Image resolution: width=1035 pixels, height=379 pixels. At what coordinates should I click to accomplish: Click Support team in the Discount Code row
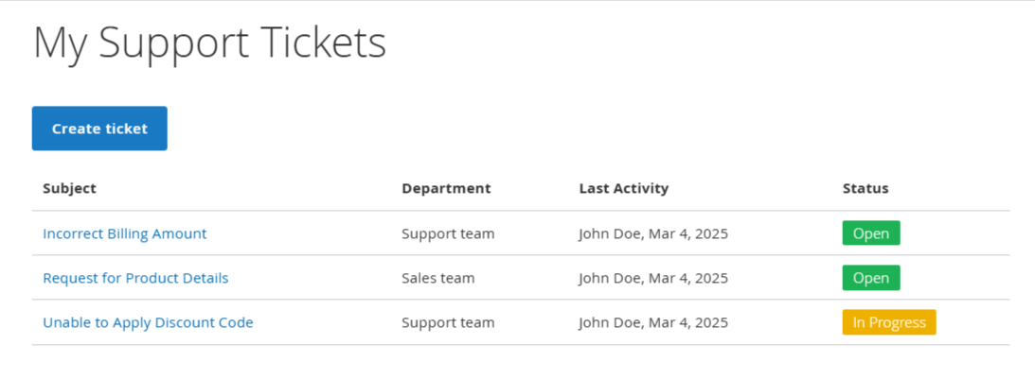coord(448,323)
